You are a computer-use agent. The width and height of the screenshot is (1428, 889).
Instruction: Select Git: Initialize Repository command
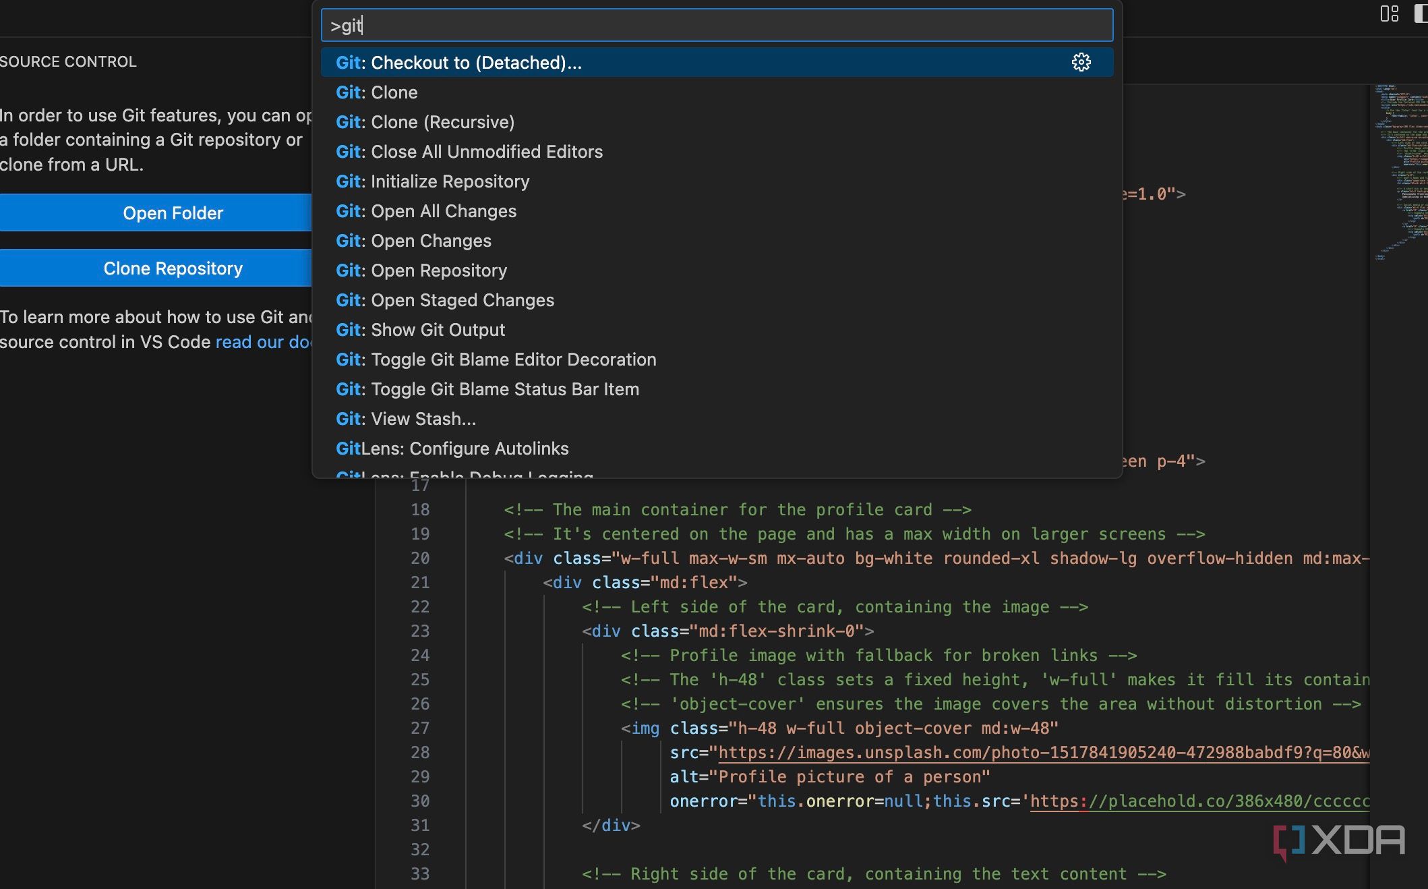coord(717,181)
